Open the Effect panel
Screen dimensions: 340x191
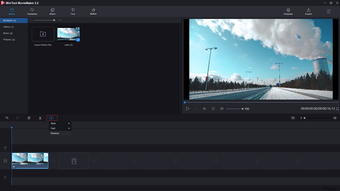point(52,11)
